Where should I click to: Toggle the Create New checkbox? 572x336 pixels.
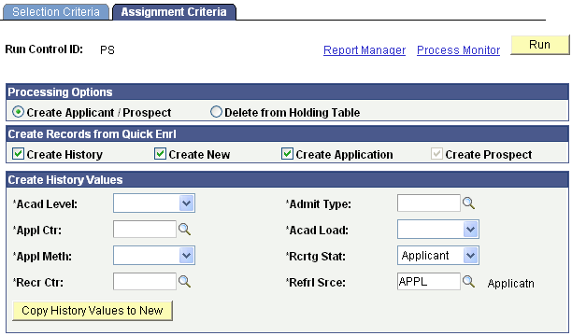[x=160, y=154]
